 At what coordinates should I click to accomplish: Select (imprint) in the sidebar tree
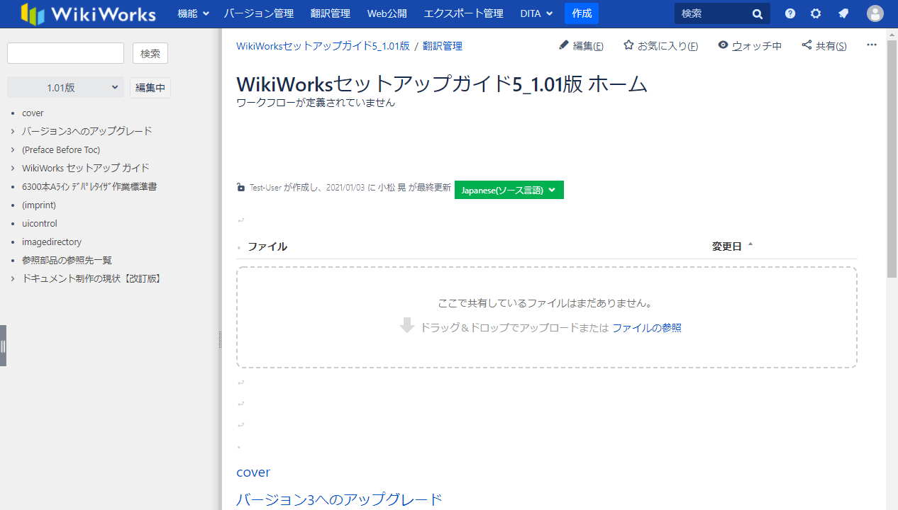click(39, 205)
